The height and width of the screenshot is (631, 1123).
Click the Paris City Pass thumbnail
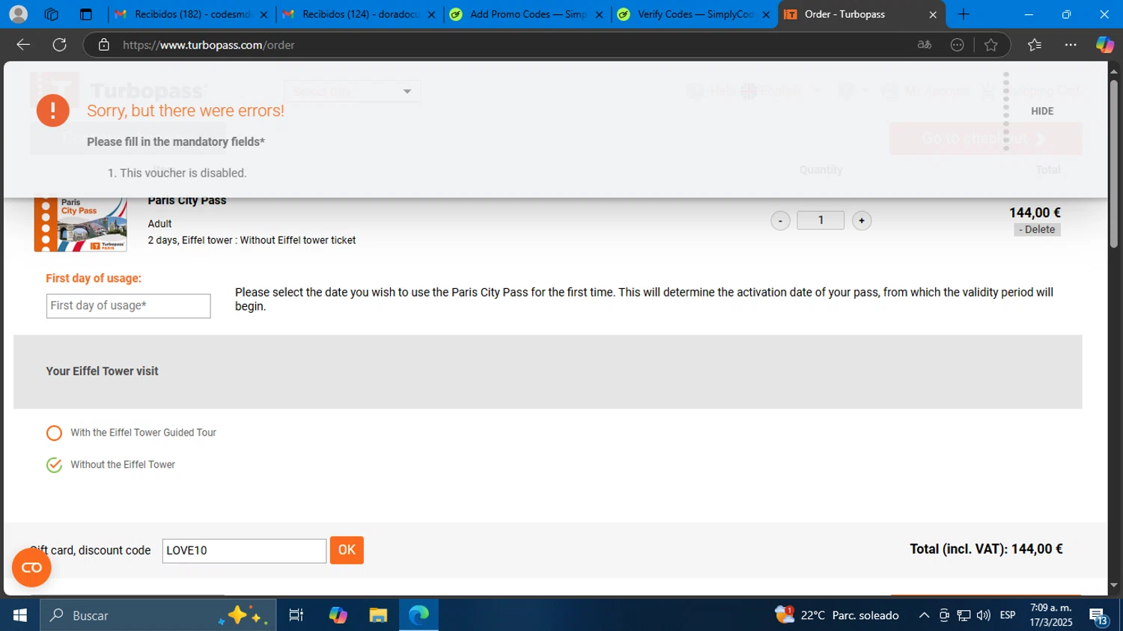[80, 224]
